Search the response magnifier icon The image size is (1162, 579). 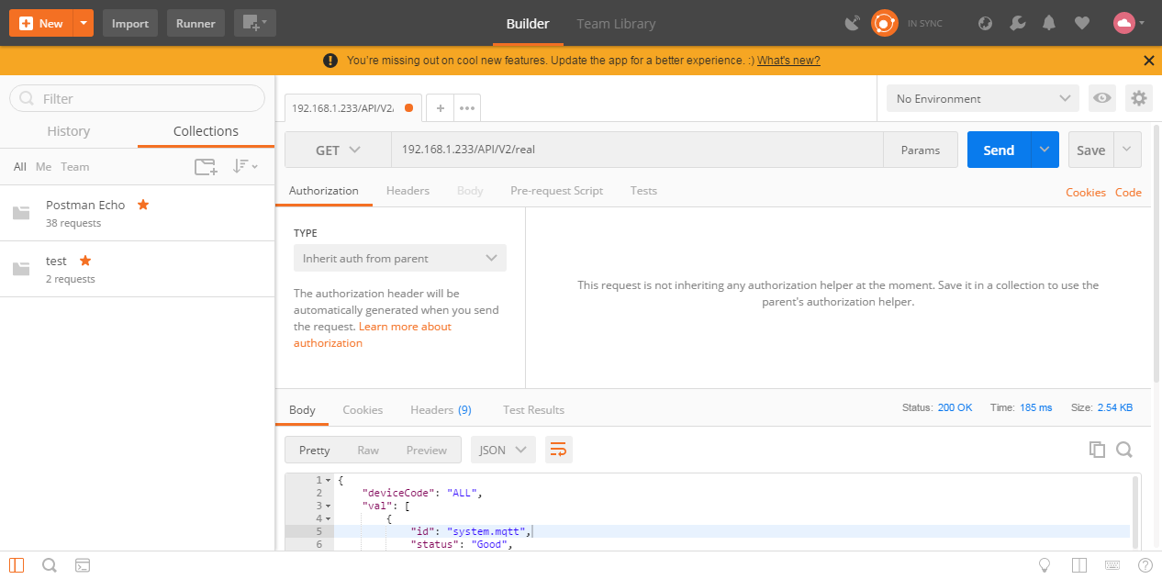pyautogui.click(x=1124, y=450)
